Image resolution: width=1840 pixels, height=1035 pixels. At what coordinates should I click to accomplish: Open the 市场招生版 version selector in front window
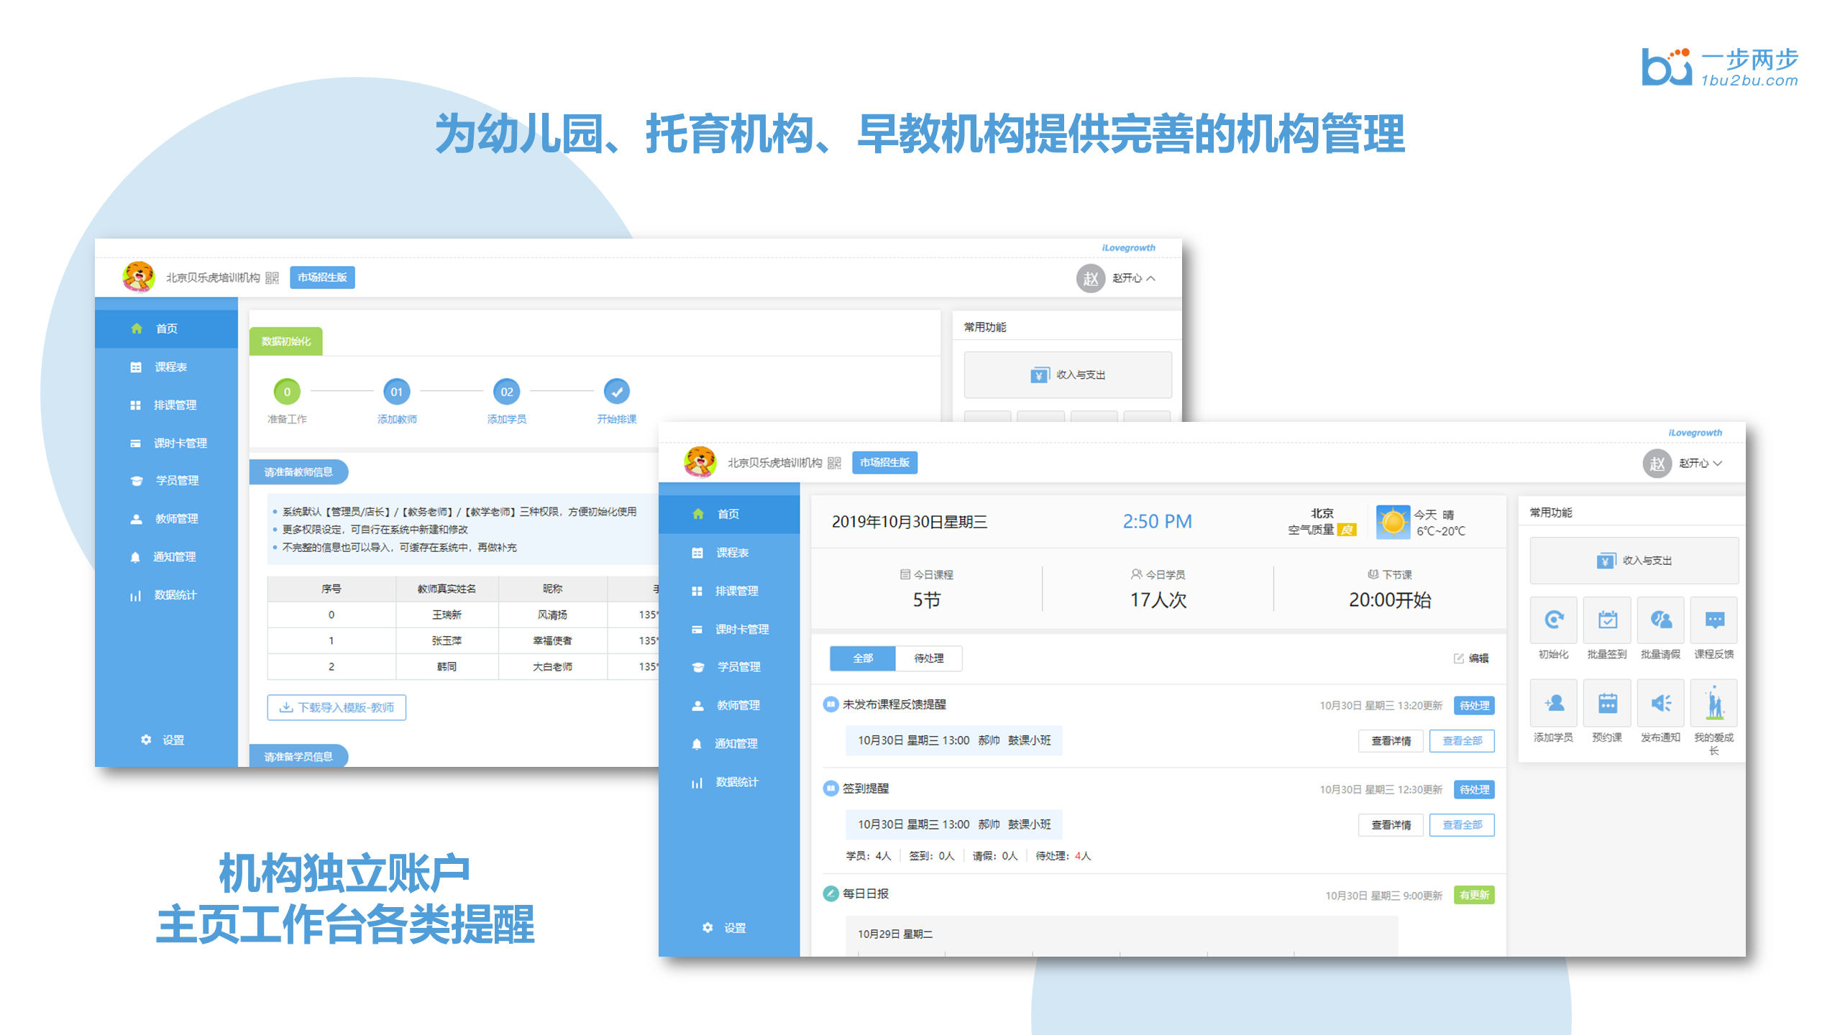884,463
